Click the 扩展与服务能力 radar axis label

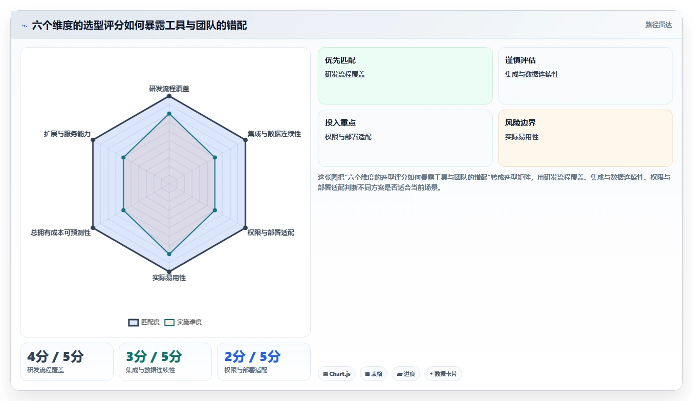(67, 134)
